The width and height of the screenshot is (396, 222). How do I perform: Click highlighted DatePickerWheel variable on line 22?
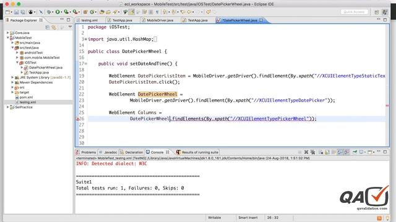157,94
